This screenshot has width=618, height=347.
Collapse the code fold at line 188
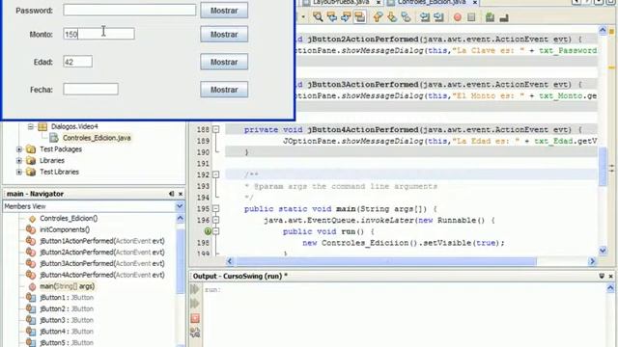click(215, 129)
